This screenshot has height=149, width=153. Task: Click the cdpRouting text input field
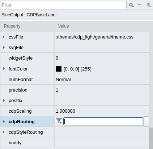click(103, 121)
